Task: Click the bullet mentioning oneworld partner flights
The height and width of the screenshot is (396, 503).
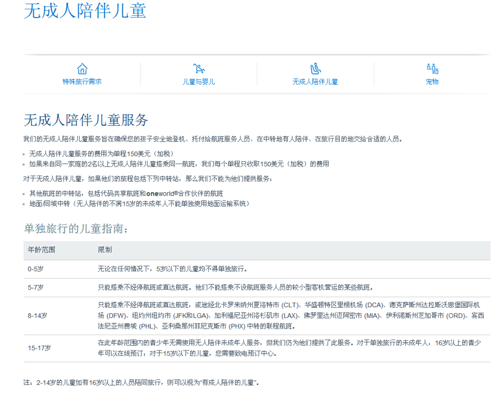Action: click(126, 193)
